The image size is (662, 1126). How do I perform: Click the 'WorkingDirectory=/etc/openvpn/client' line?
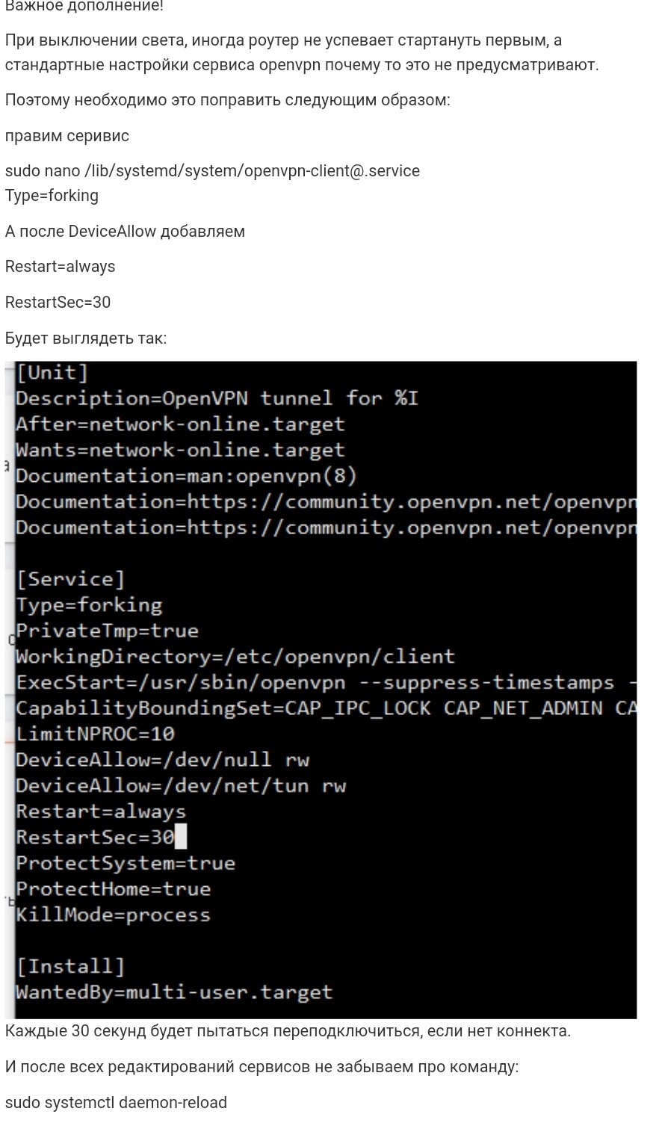point(235,657)
